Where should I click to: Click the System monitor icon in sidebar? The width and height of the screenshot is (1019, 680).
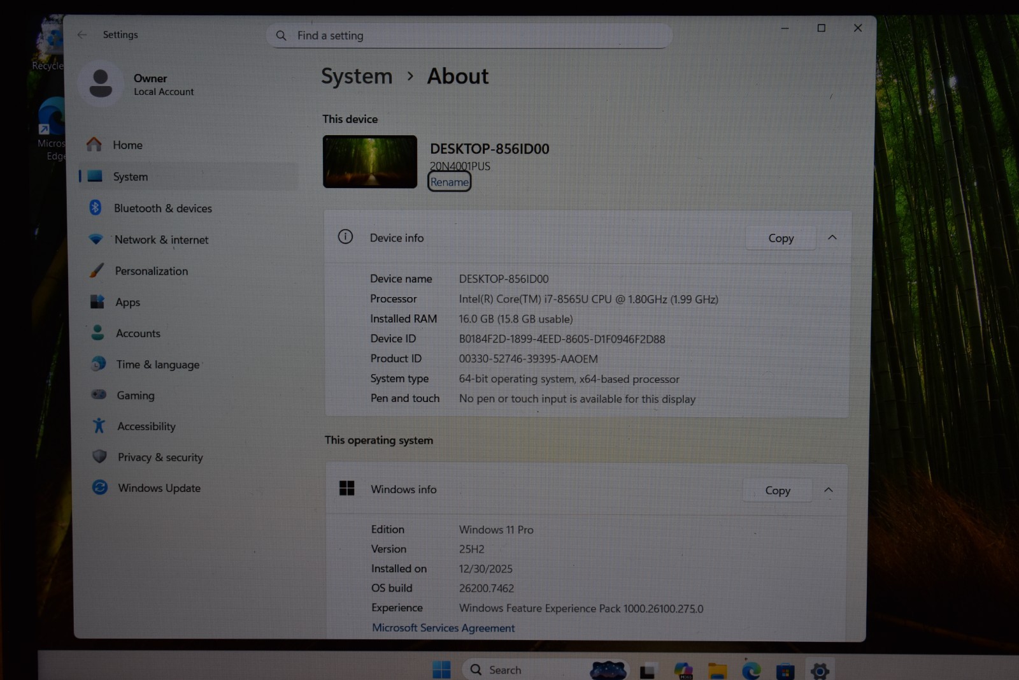pyautogui.click(x=95, y=176)
